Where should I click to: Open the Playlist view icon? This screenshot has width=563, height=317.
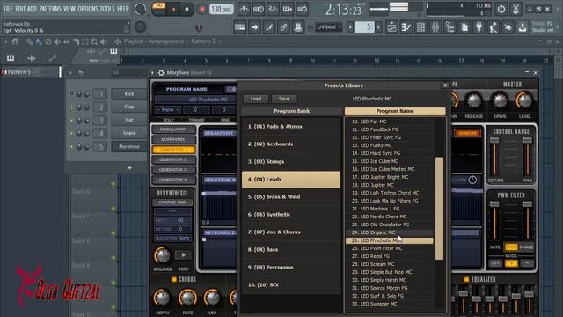[391, 27]
